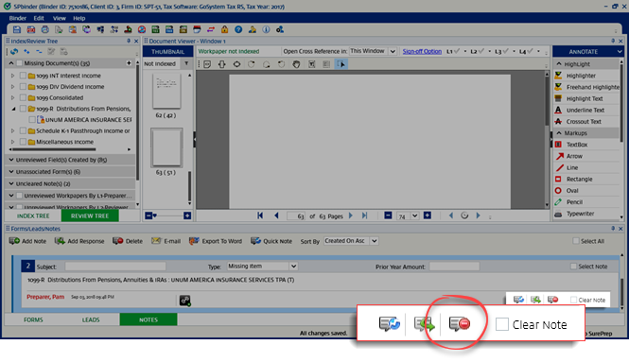
Task: Expand the 1099 INT Interest Income folder
Action: pyautogui.click(x=13, y=76)
